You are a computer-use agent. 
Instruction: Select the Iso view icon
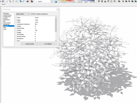(x=99, y=1)
